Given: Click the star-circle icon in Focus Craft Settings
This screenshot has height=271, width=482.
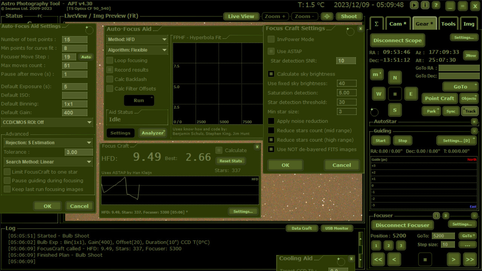Looking at the screenshot, I should coord(350,31).
